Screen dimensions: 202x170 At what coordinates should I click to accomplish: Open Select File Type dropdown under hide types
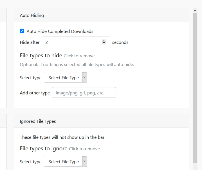click(x=63, y=78)
